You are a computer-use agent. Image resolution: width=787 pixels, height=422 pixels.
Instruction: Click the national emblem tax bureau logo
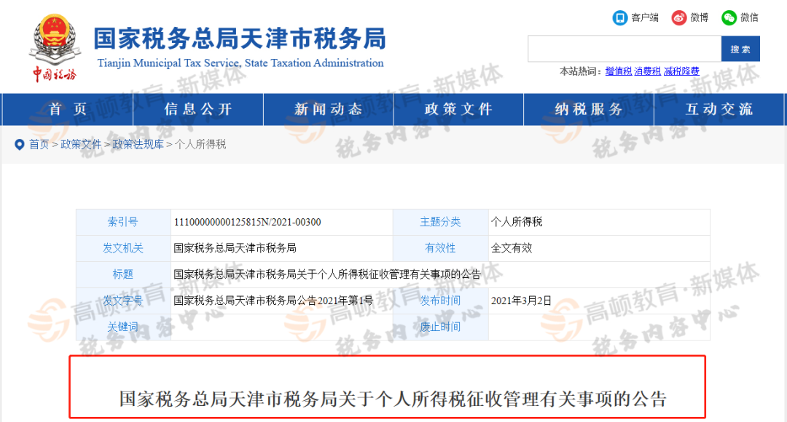[x=55, y=40]
